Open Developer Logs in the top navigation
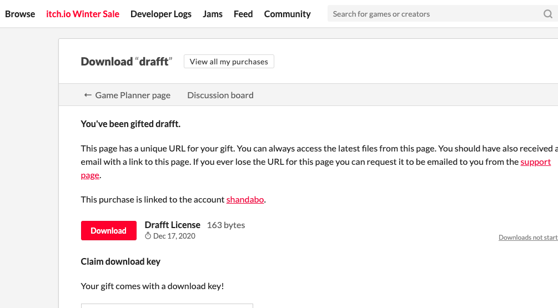 click(161, 14)
